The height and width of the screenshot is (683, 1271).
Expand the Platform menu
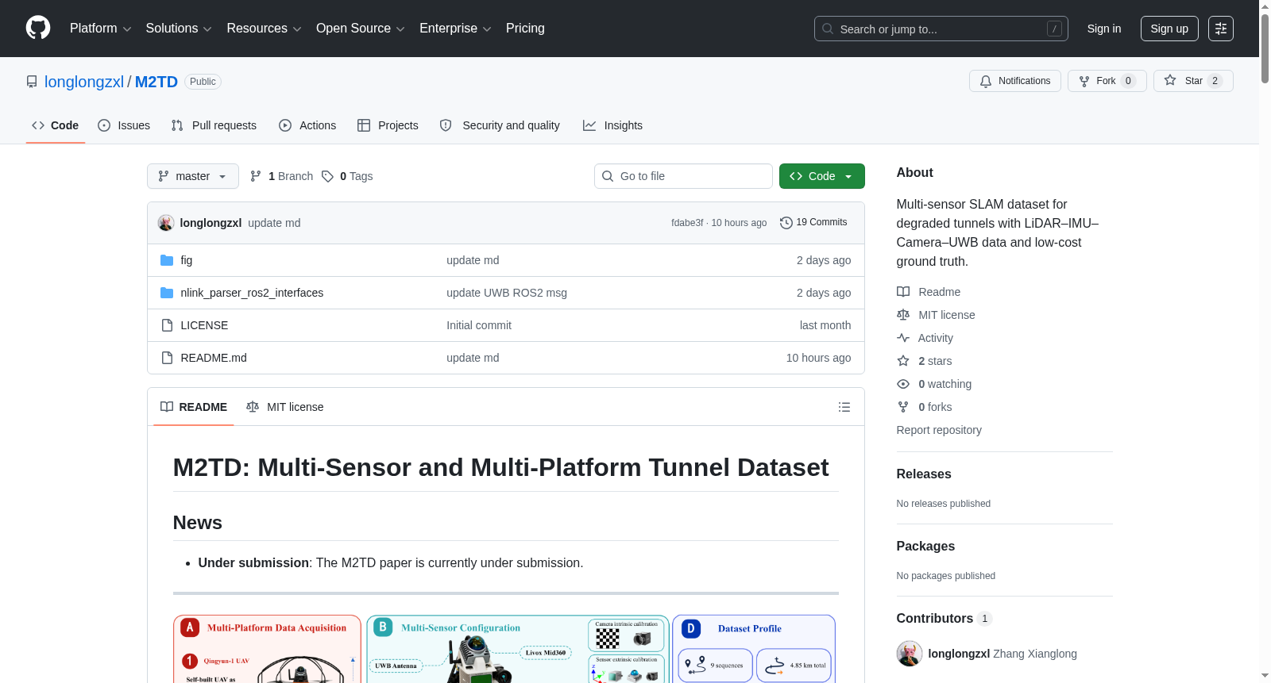tap(101, 29)
